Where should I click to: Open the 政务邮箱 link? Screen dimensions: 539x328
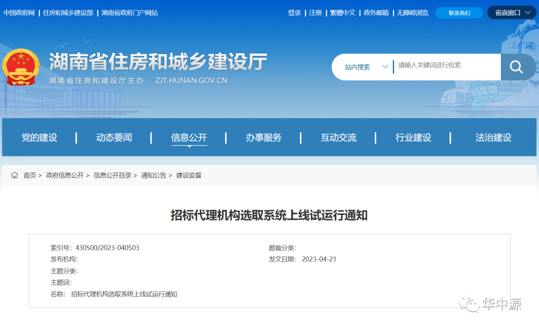click(x=376, y=12)
